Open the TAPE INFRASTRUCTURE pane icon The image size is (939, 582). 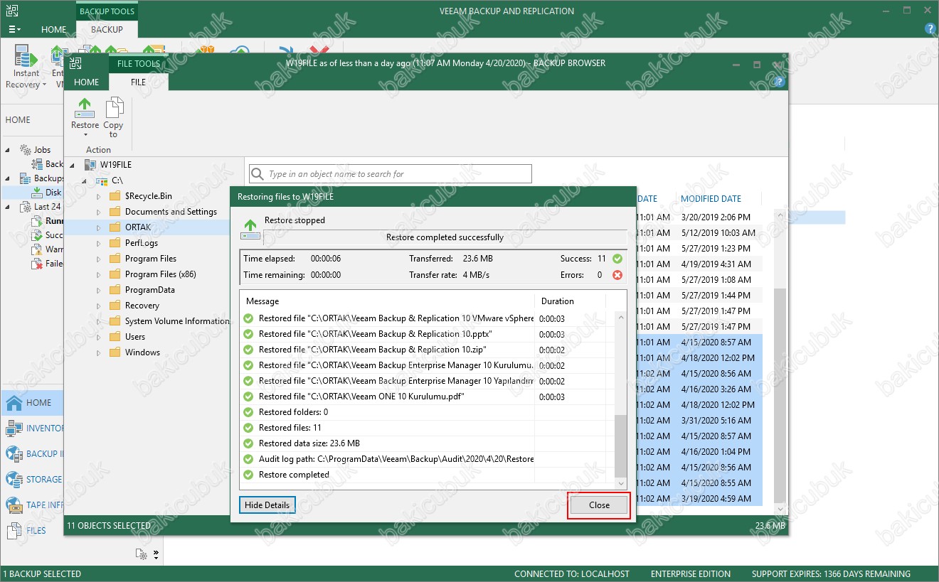pyautogui.click(x=14, y=505)
